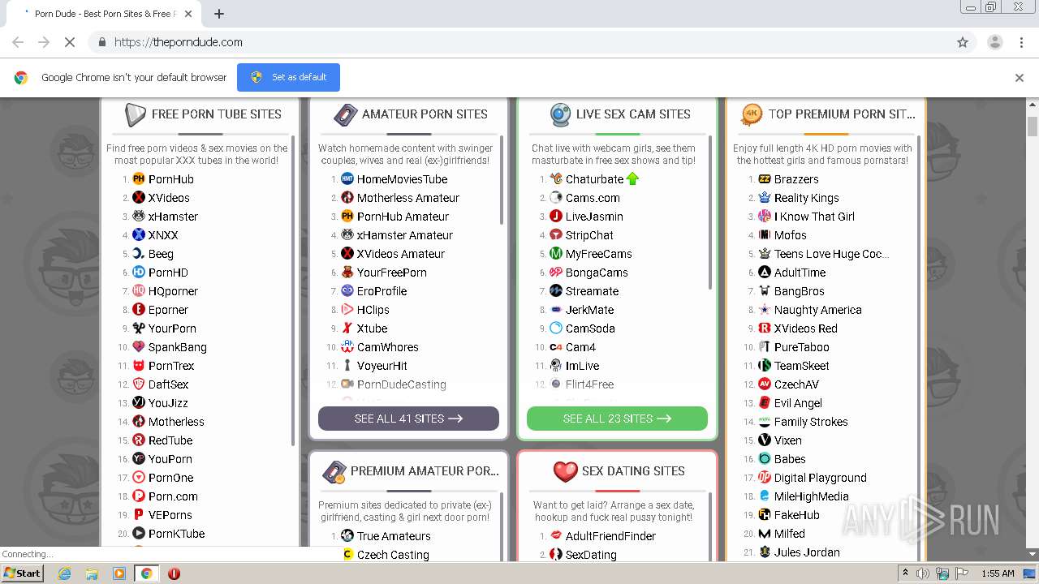Click the Vixen favicon

765,440
